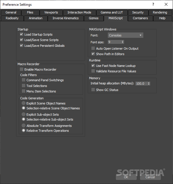This screenshot has width=173, height=184.
Task: Enable Tool Selections code filter
Action: point(24,86)
